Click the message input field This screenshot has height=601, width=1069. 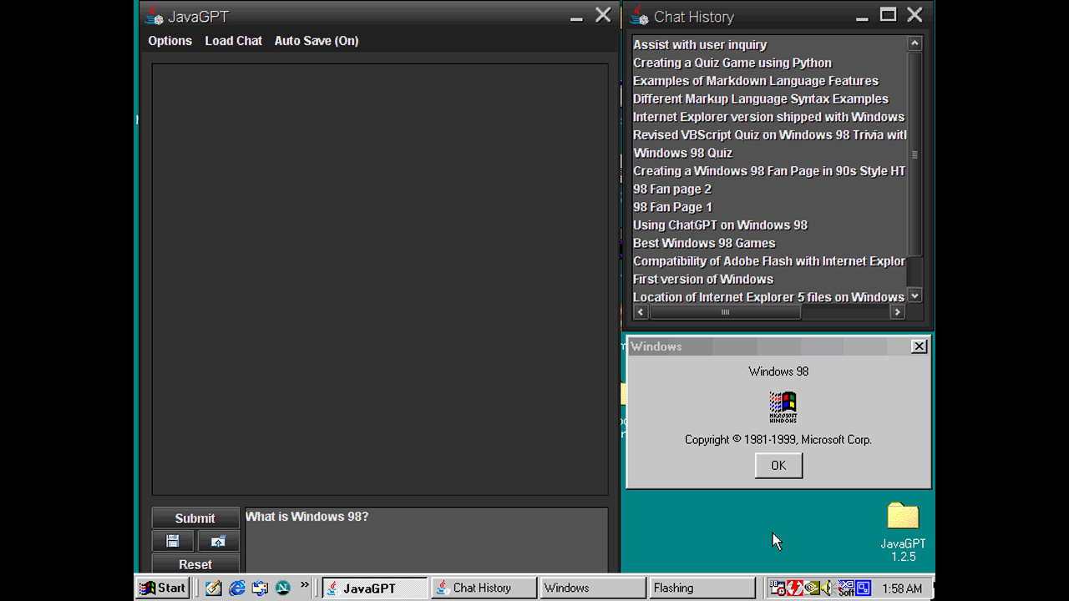(426, 540)
